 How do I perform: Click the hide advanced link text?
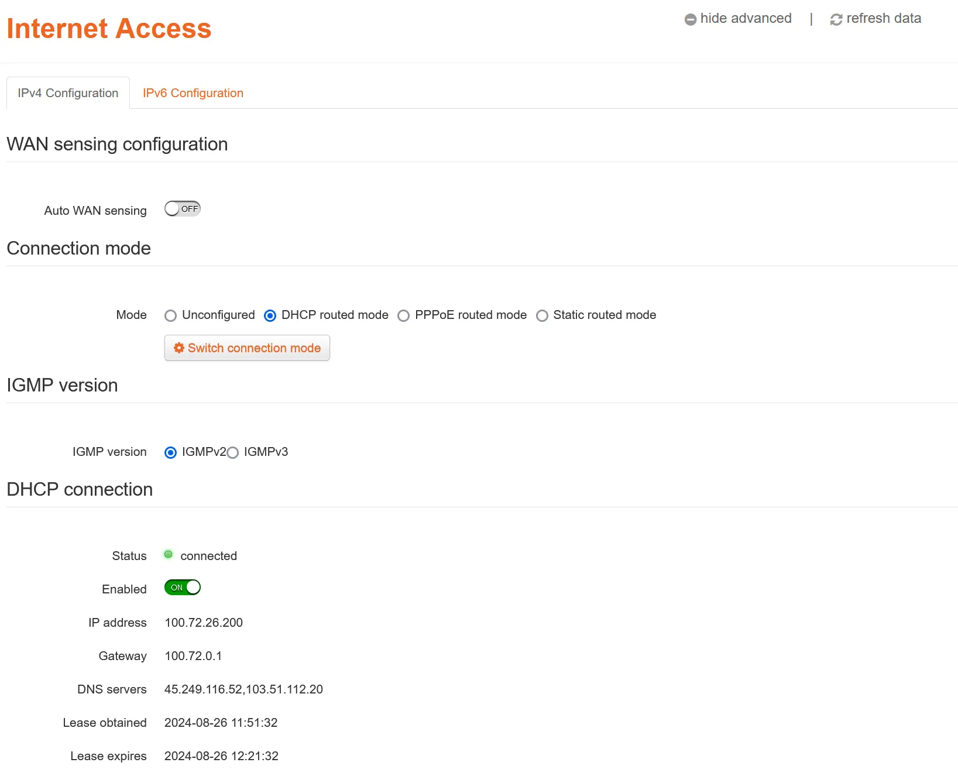pyautogui.click(x=746, y=19)
